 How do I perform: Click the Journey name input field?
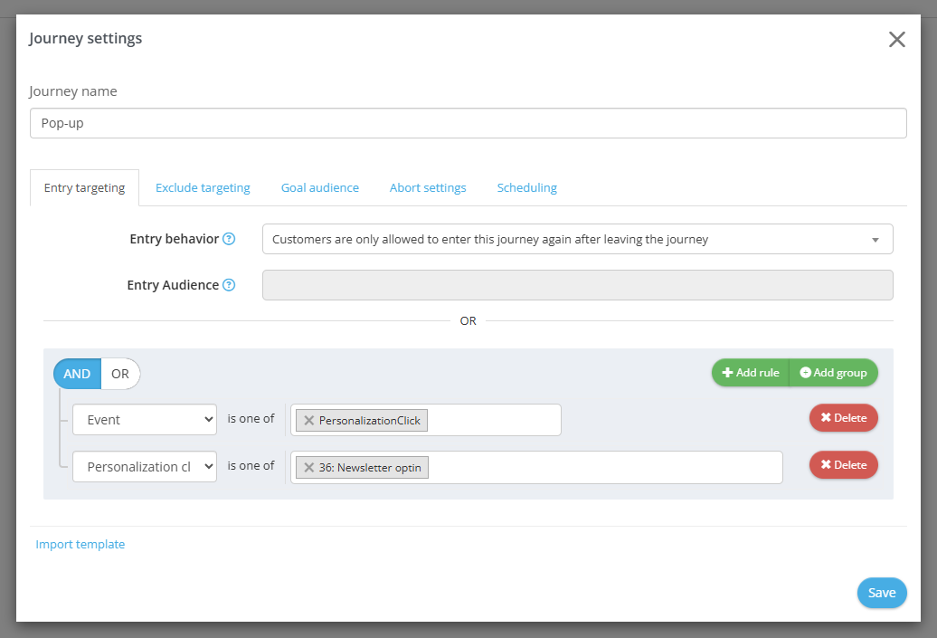tap(468, 123)
